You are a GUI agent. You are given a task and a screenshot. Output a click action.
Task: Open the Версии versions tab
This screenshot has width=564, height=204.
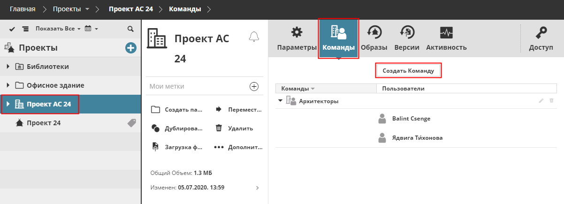406,38
